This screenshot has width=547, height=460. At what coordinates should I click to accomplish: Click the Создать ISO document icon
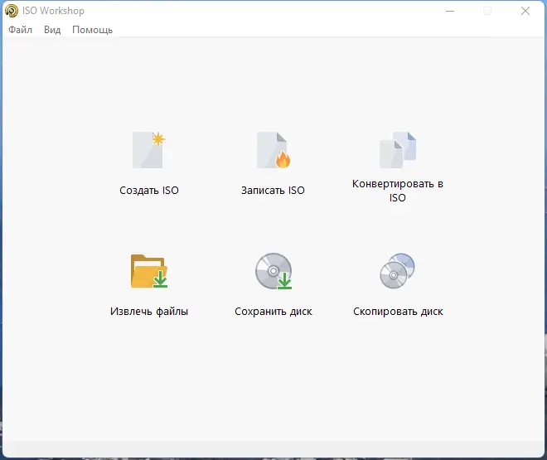[148, 150]
